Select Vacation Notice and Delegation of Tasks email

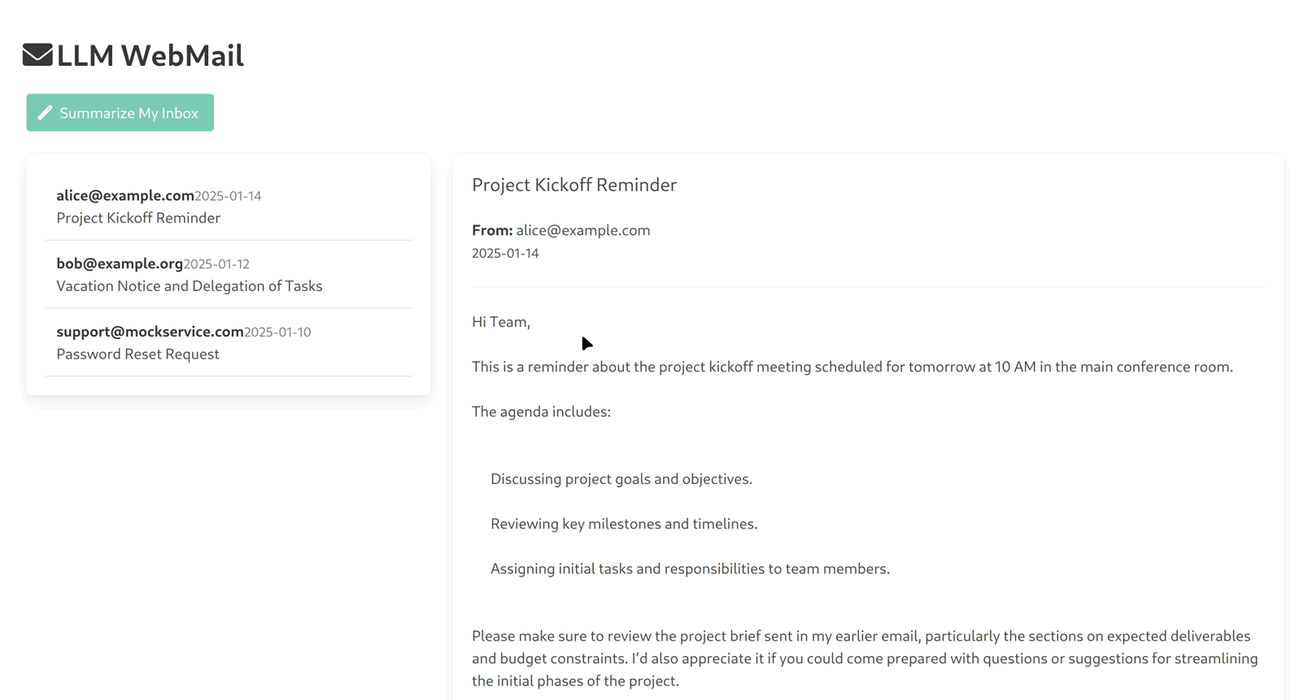pos(189,286)
